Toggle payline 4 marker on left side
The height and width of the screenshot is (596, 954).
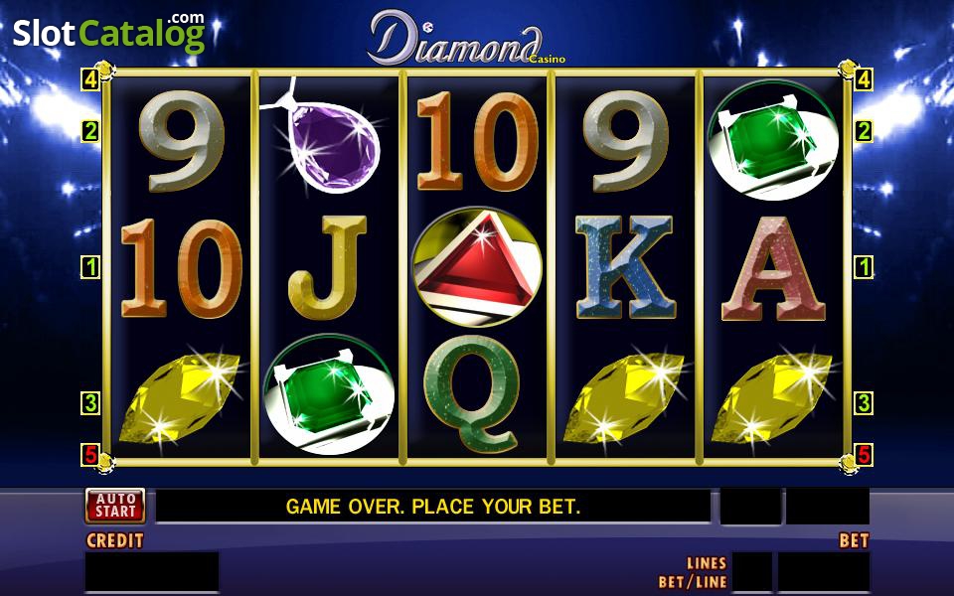click(x=90, y=79)
